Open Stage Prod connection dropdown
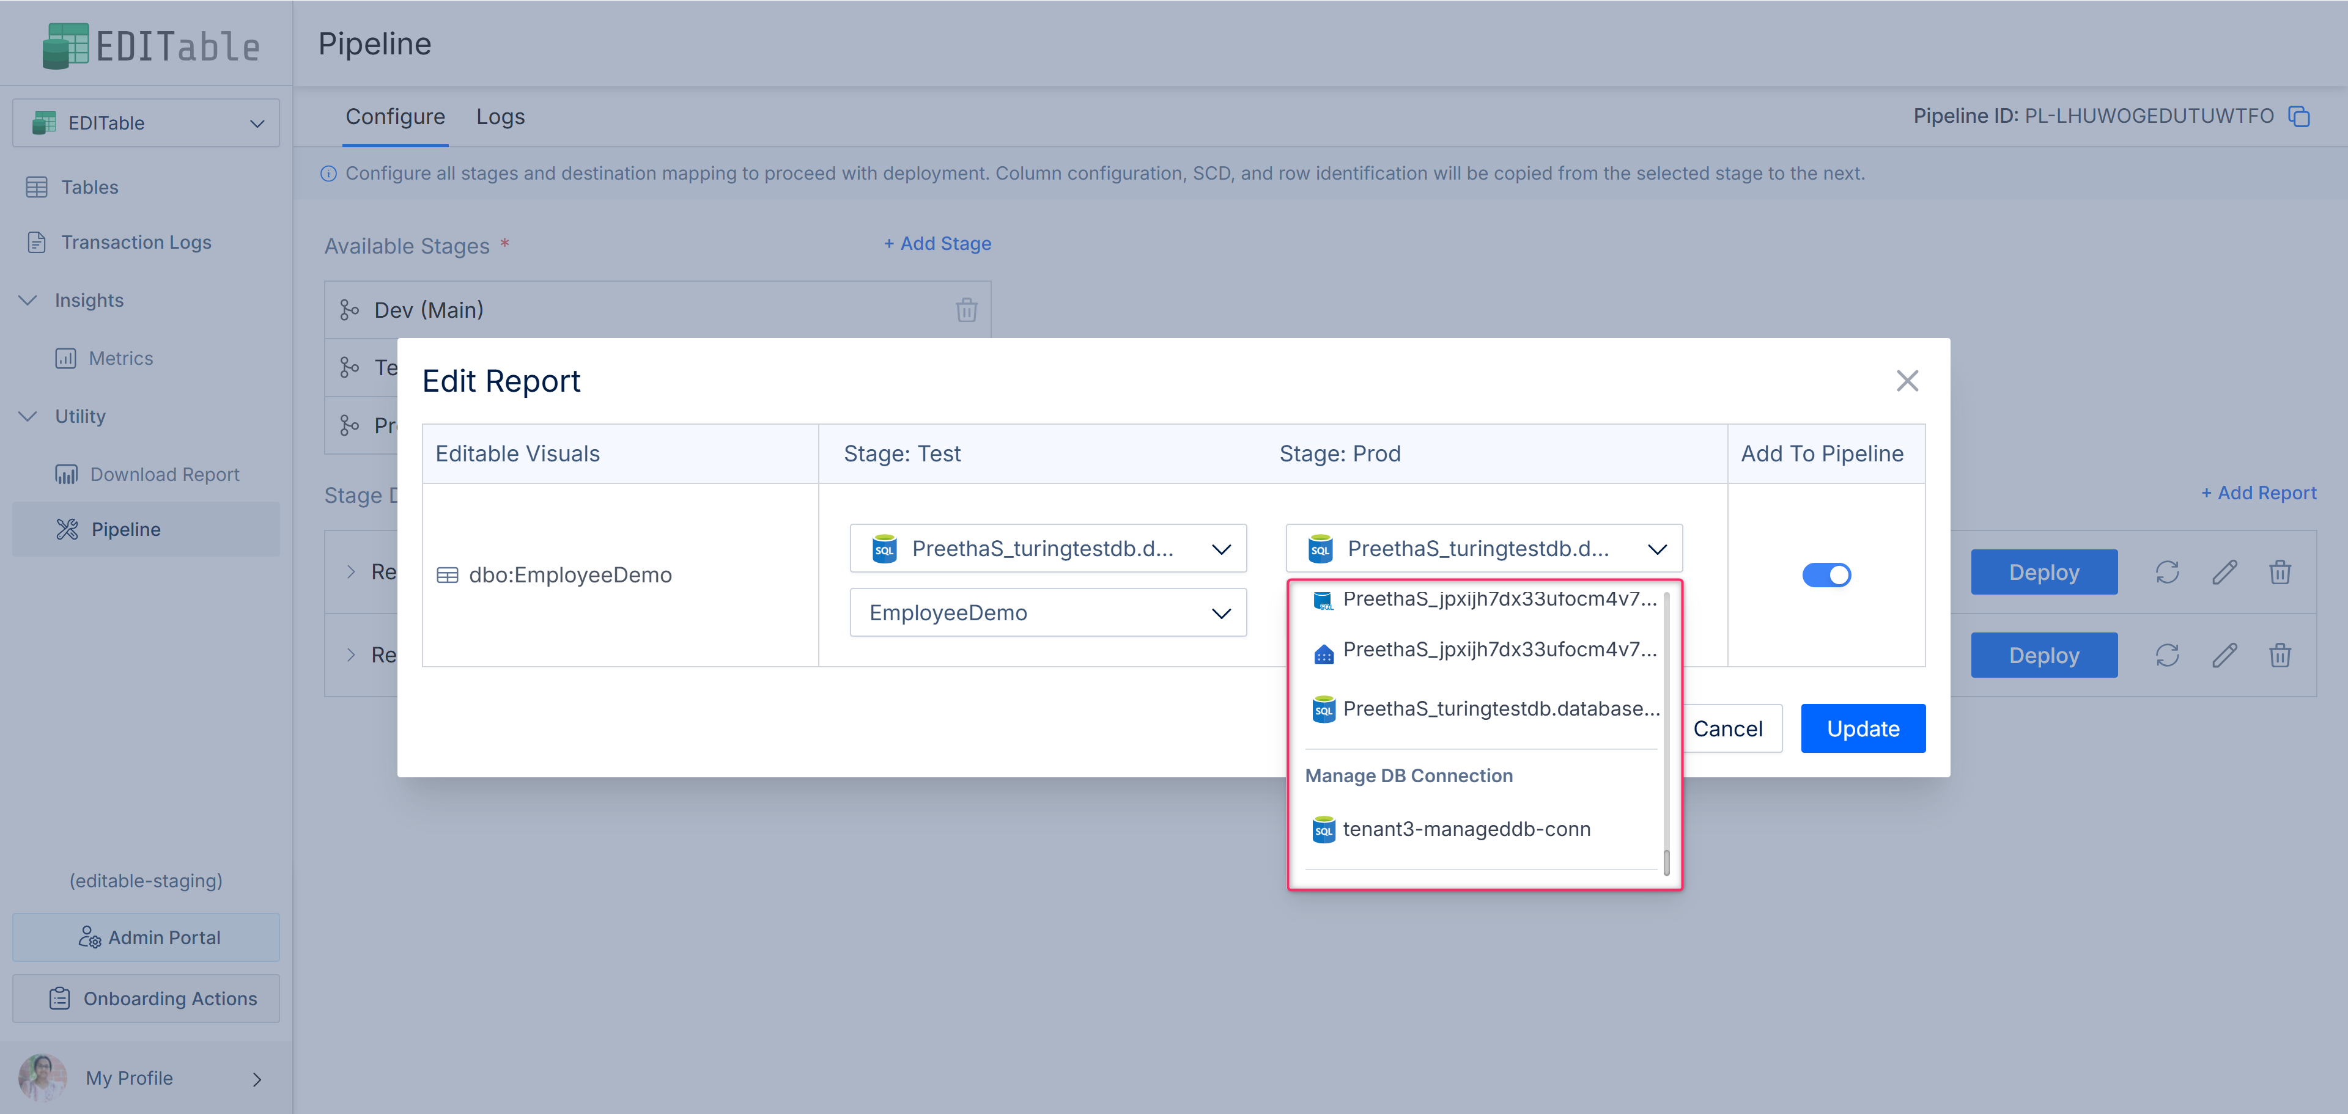Screen dimensions: 2348x1114 [x=1483, y=548]
